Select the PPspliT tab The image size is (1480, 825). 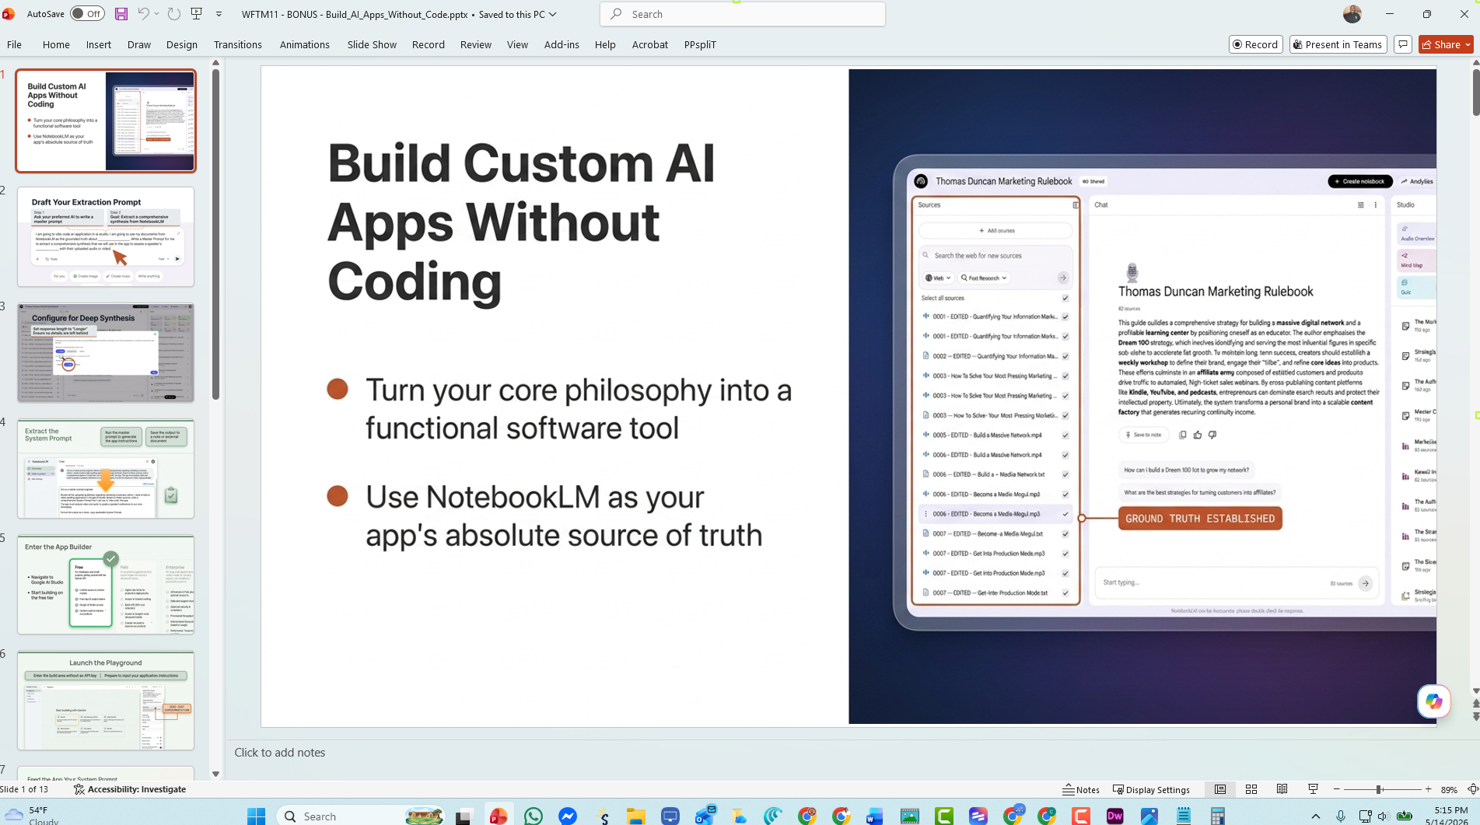700,44
